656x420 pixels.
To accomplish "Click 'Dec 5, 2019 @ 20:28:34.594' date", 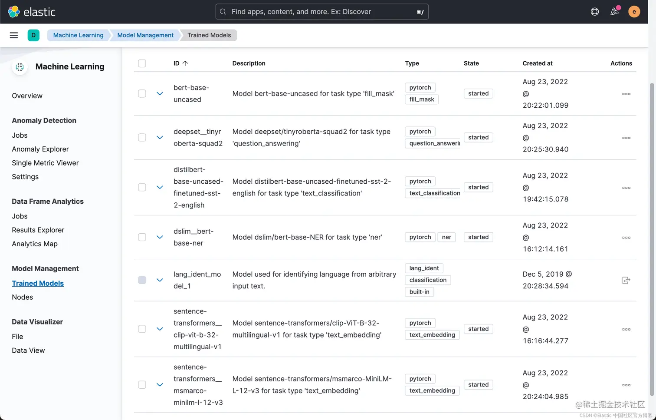I will (547, 280).
